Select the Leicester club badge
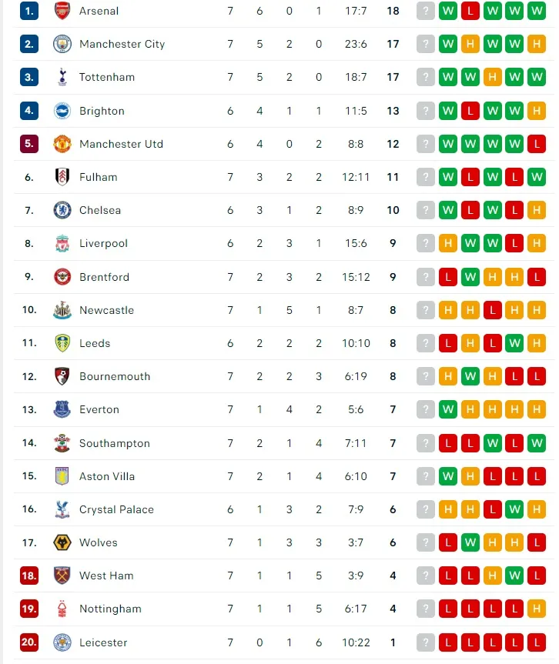The width and height of the screenshot is (559, 664). [x=62, y=642]
